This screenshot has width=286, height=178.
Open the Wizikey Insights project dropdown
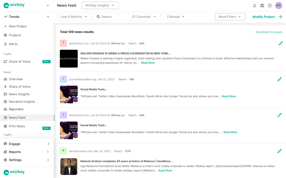pyautogui.click(x=100, y=5)
